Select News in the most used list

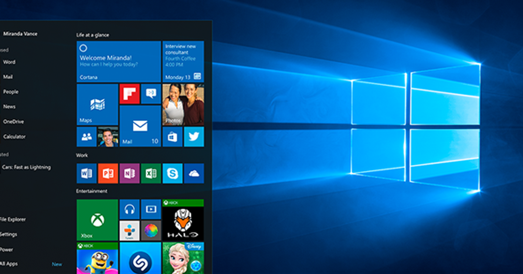pyautogui.click(x=9, y=107)
